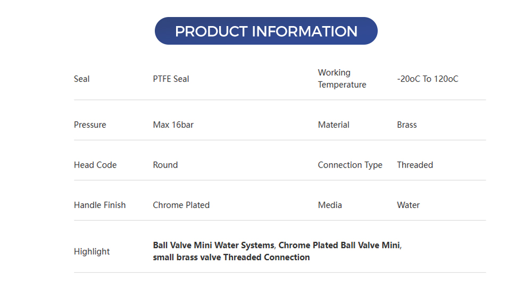The width and height of the screenshot is (532, 300).
Task: Select the -20oC To 120oC value
Action: (427, 79)
